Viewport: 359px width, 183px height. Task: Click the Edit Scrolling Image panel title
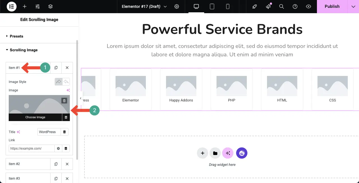click(x=39, y=20)
